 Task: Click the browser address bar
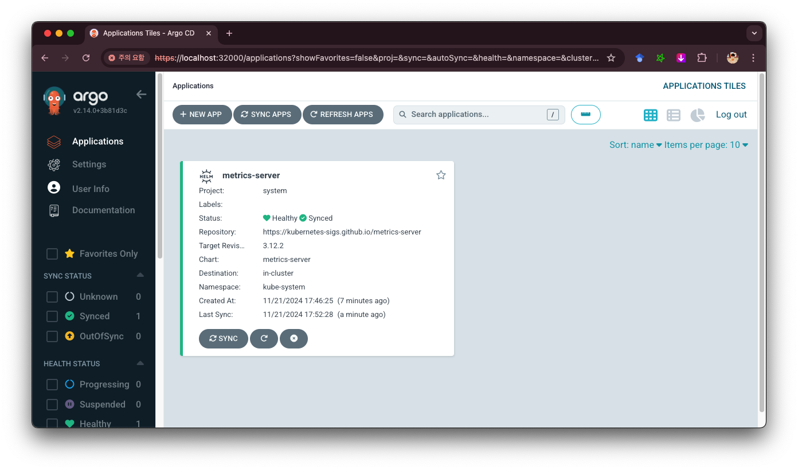click(x=377, y=58)
